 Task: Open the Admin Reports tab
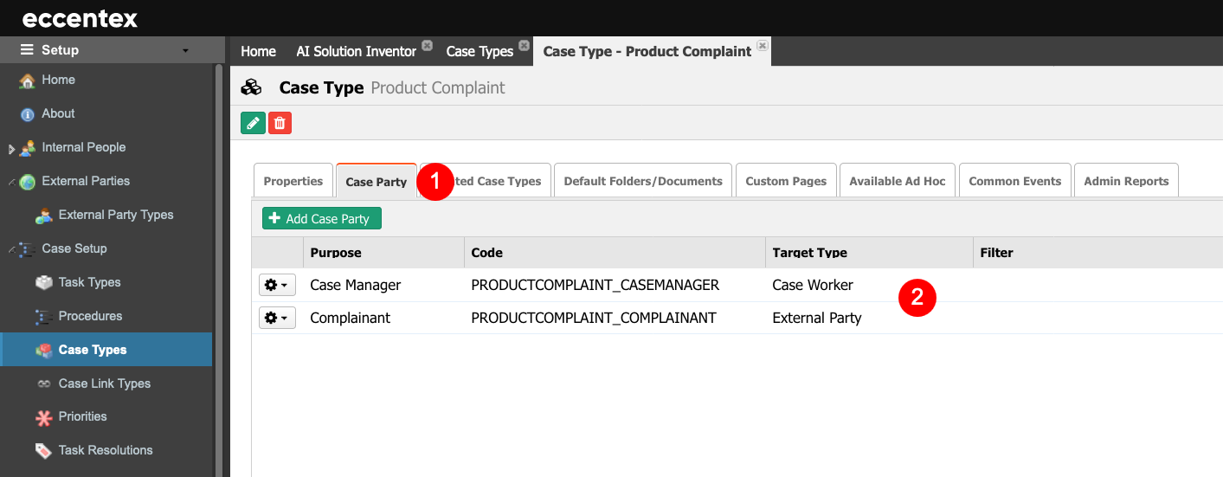1126,181
